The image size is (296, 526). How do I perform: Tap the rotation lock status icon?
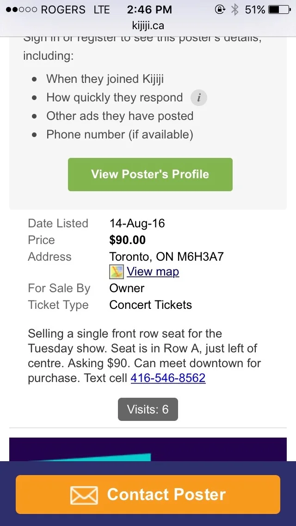click(220, 9)
